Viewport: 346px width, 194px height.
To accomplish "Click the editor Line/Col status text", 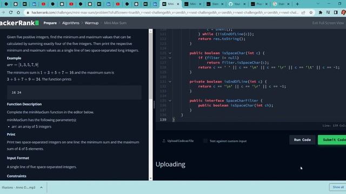I will pyautogui.click(x=334, y=126).
